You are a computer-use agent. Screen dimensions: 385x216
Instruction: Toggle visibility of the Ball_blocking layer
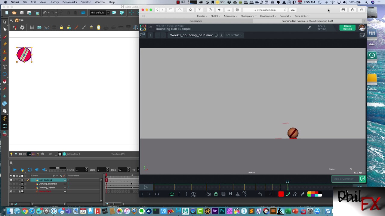(11, 180)
